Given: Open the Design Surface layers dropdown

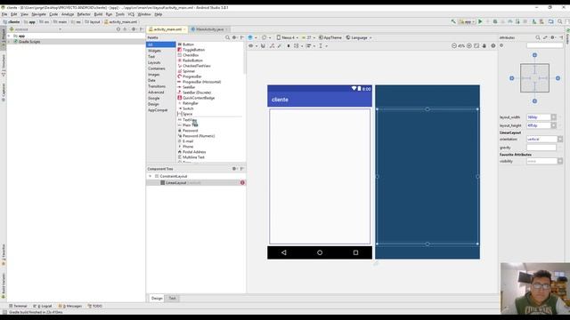Looking at the screenshot, I should pos(251,37).
